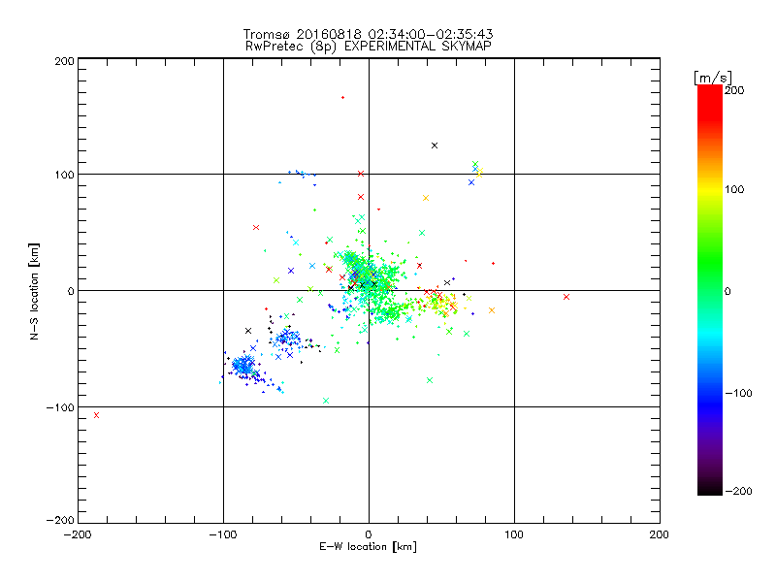Click the 'N-S location [km]' axis label
This screenshot has height=582, width=776.
[34, 292]
